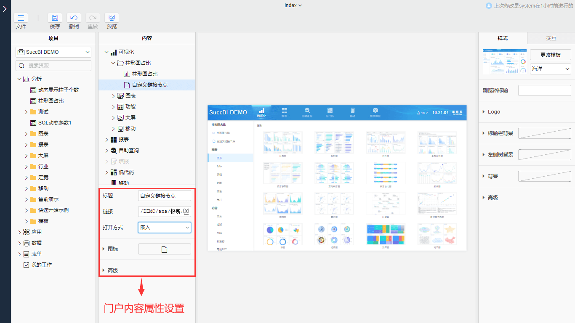Open the 打开方式 dropdown showing 嵌入
This screenshot has width=575, height=323.
point(164,227)
